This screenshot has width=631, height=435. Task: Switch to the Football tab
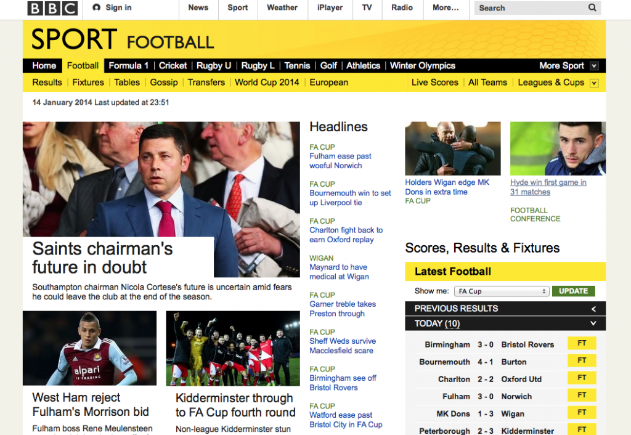tap(83, 65)
